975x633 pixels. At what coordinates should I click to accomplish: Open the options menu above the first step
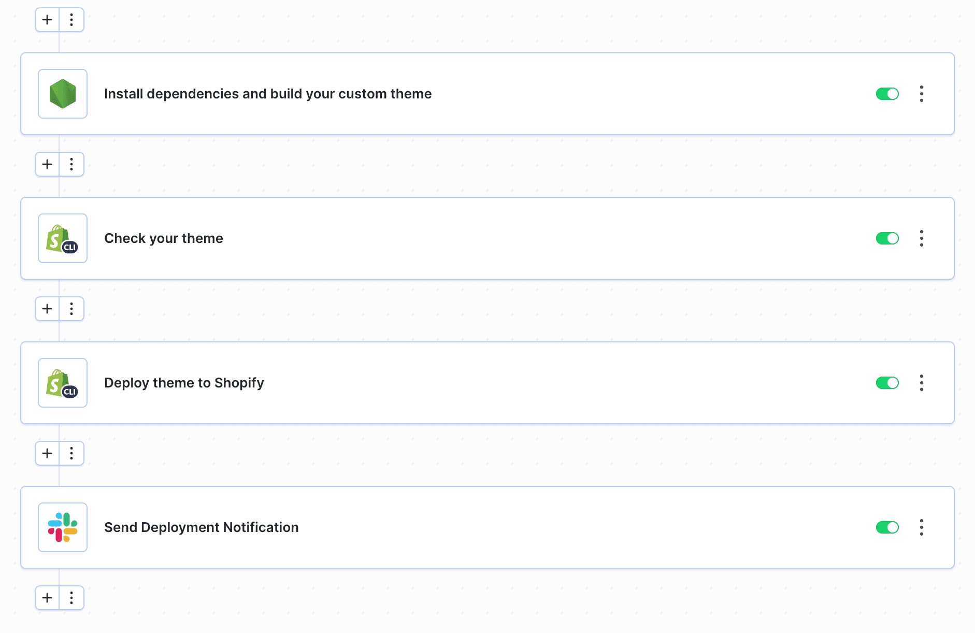[71, 19]
